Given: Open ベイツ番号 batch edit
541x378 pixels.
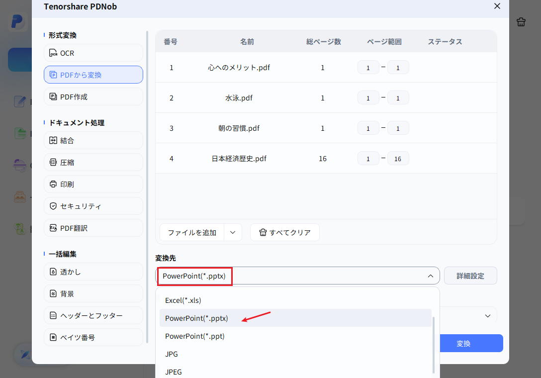Looking at the screenshot, I should point(93,337).
